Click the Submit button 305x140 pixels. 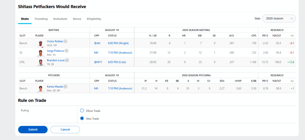(x=33, y=130)
